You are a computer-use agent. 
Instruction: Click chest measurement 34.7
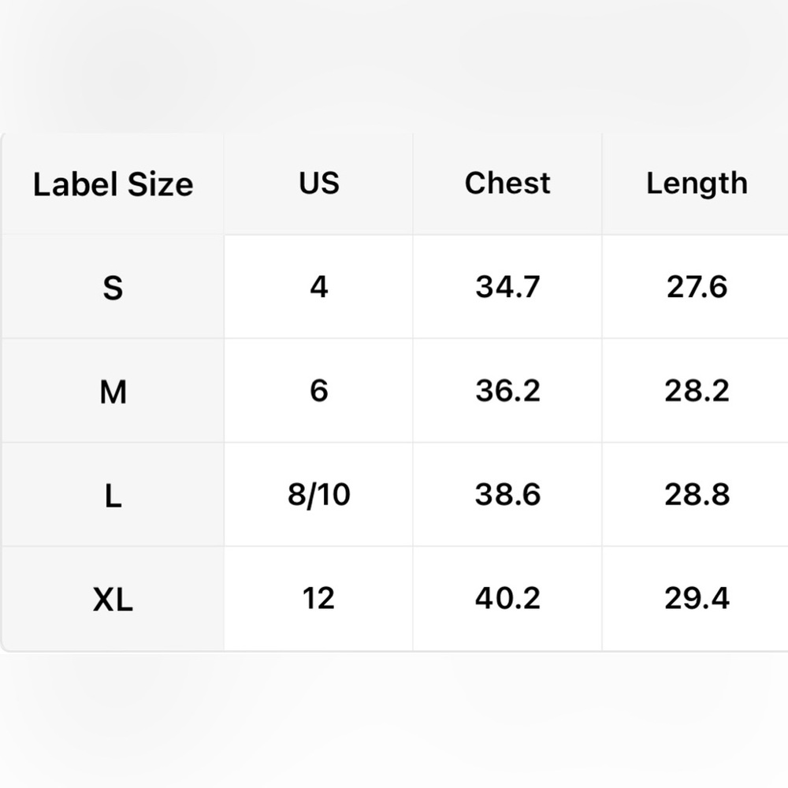click(x=507, y=287)
